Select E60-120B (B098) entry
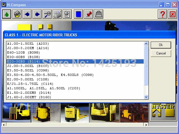This screenshot has width=179, height=134. click(x=75, y=52)
